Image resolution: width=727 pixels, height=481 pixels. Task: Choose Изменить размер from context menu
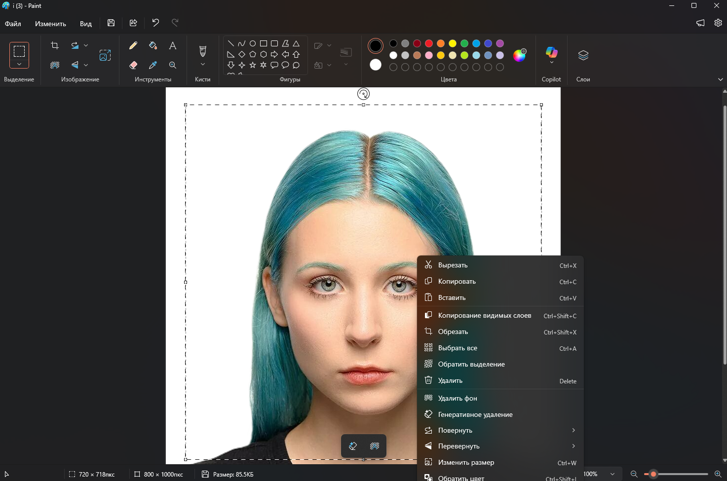point(500,462)
